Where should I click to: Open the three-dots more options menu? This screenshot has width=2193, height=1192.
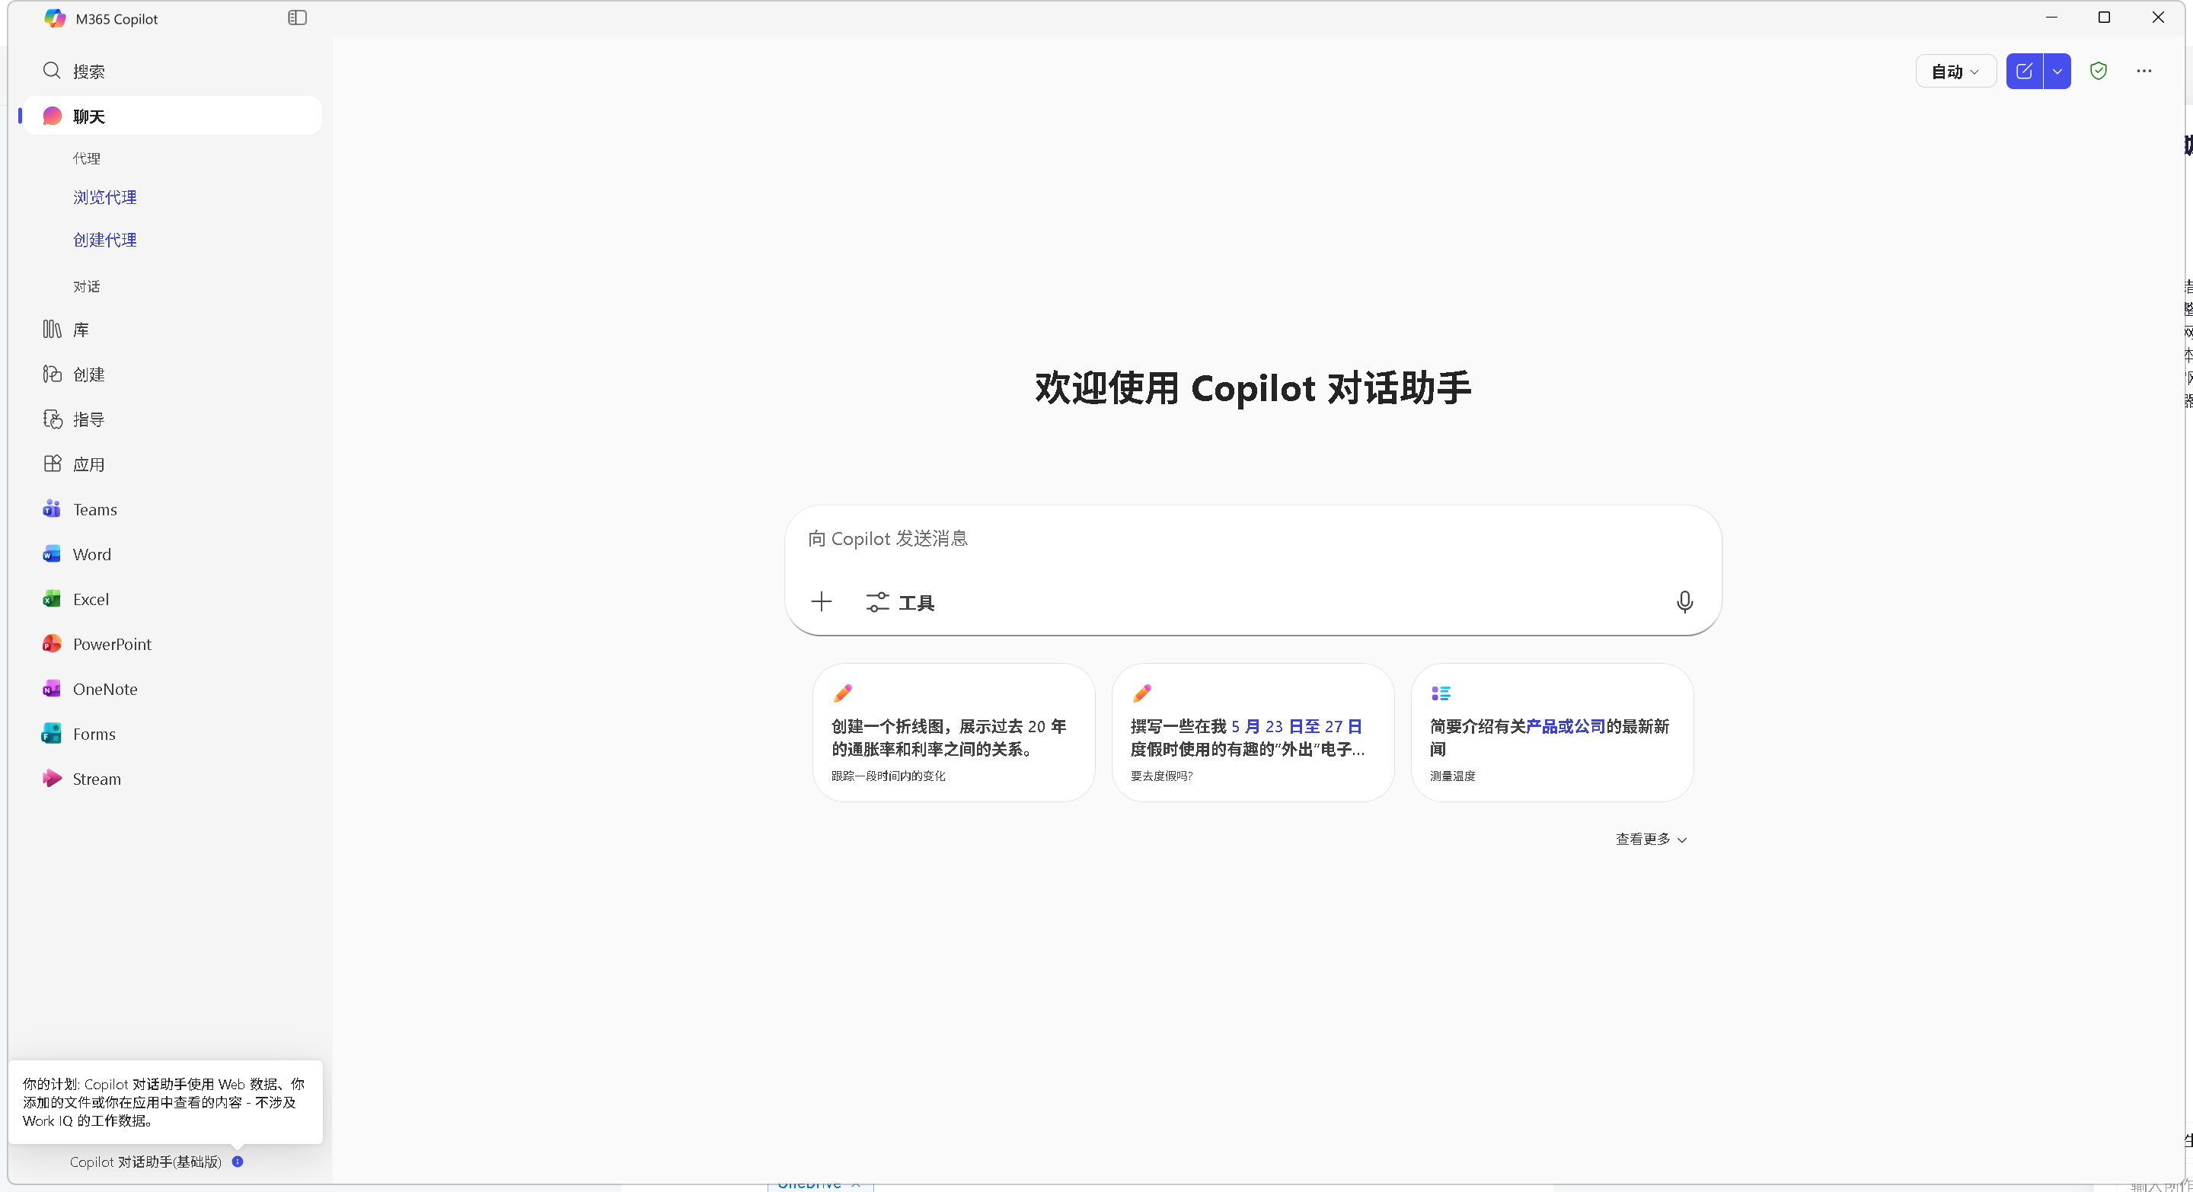pos(2144,72)
